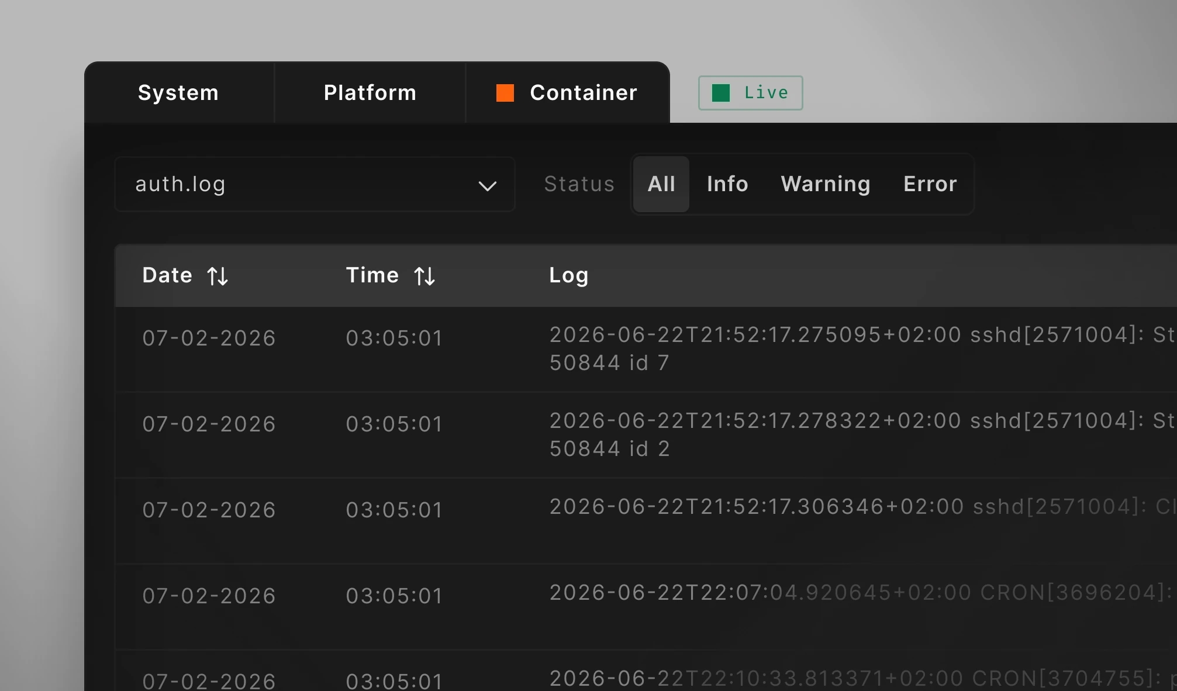This screenshot has height=691, width=1177.
Task: Filter logs by Error status
Action: pos(930,184)
